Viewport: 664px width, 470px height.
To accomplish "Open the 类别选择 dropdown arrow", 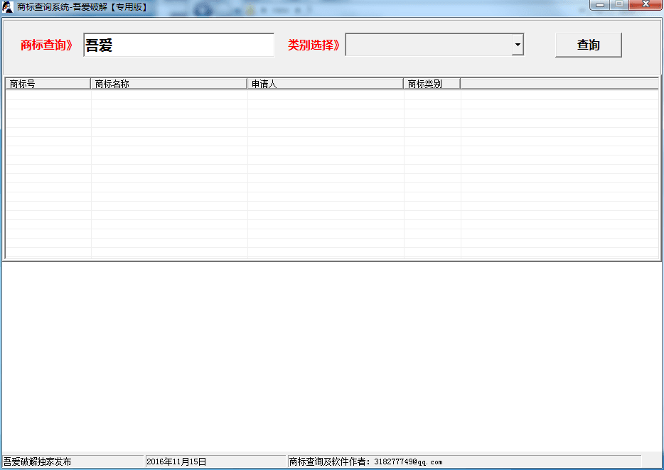I will click(518, 45).
